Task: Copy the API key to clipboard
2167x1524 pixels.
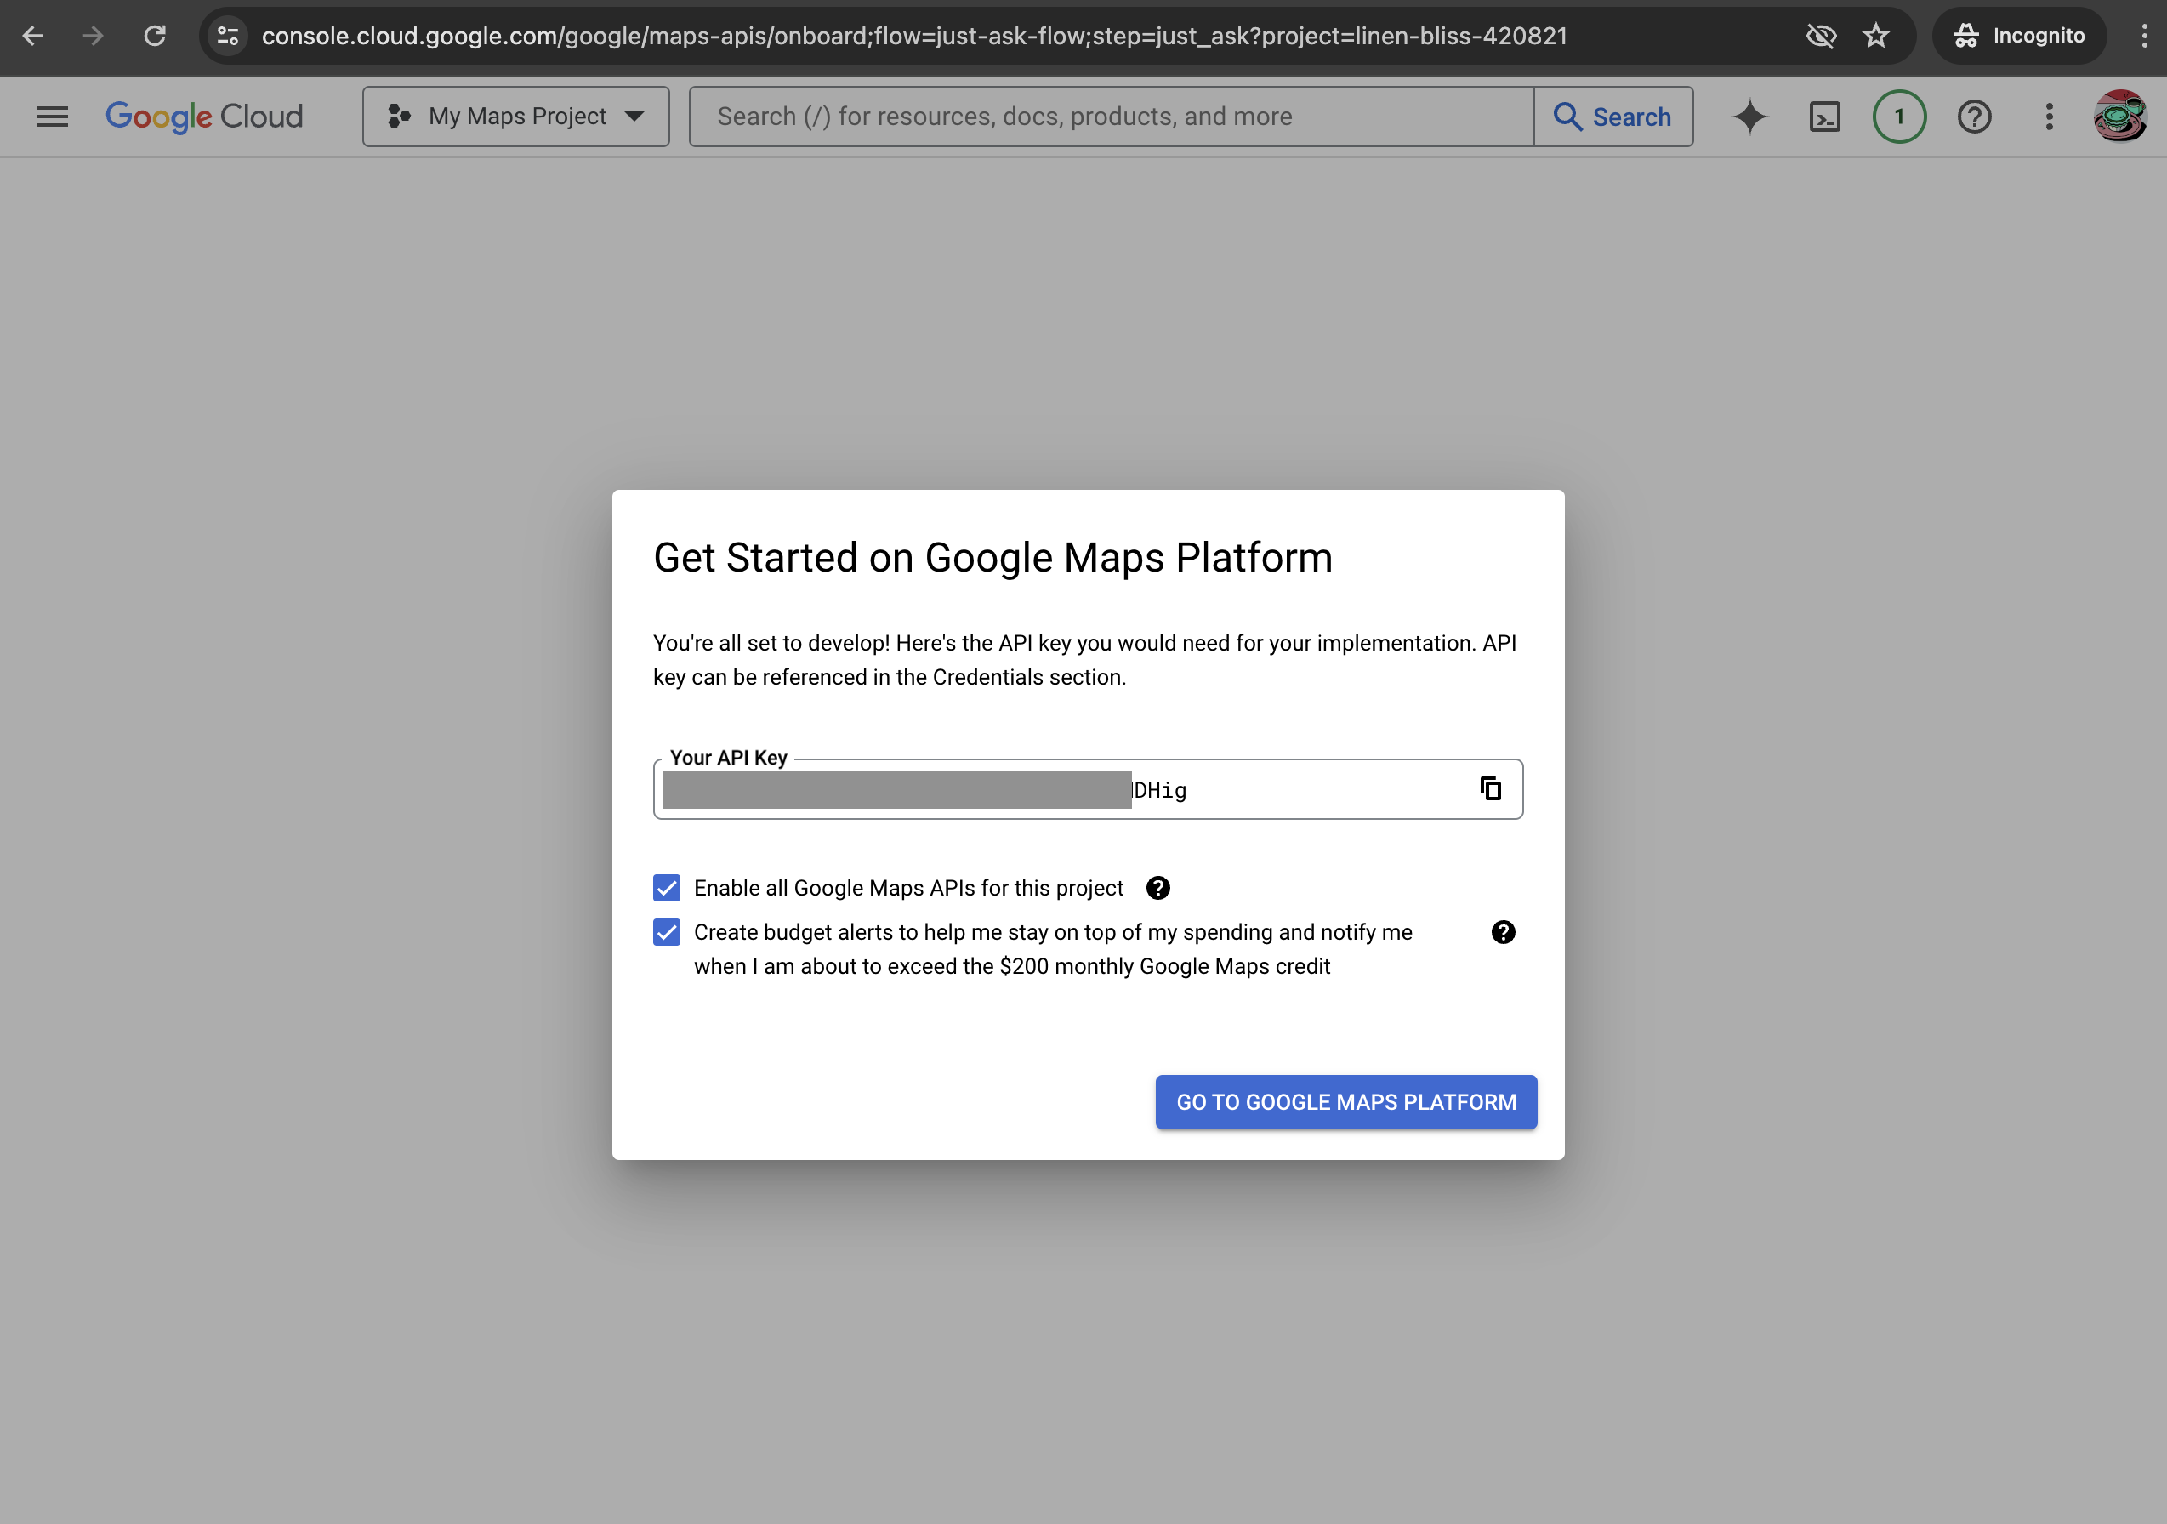Action: pyautogui.click(x=1489, y=789)
